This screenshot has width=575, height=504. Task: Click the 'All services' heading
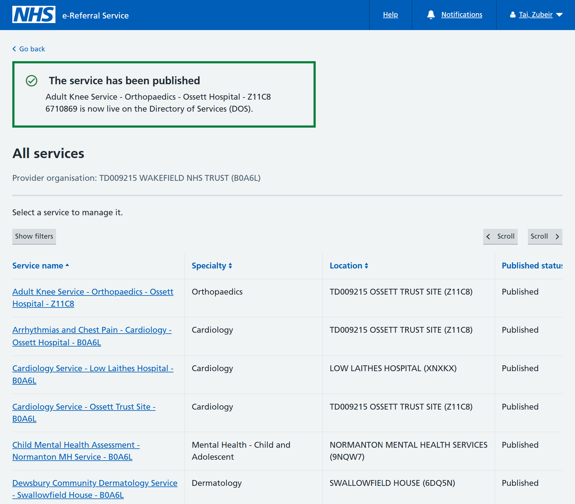pos(48,153)
